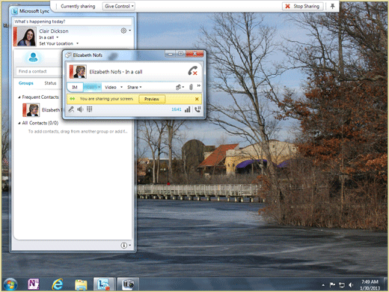Expand the Video dropdown arrow
Image resolution: width=389 pixels, height=292 pixels.
coord(121,87)
